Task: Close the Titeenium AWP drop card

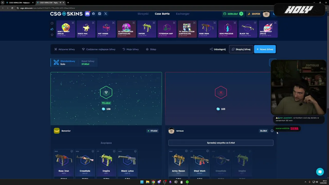Action: click(174, 23)
